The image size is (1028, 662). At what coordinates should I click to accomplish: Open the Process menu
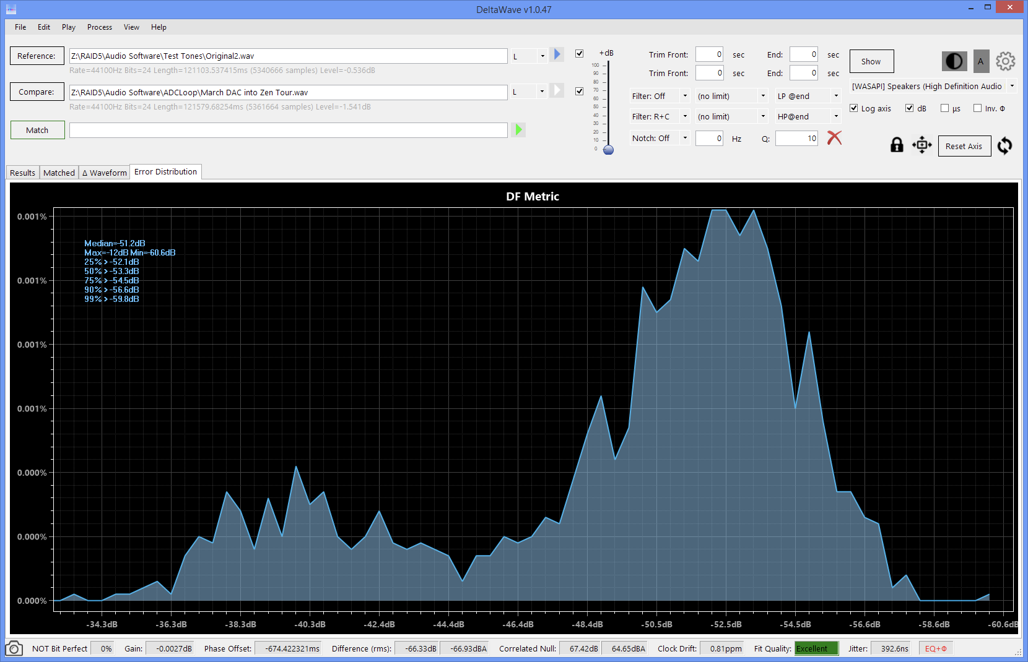[x=99, y=27]
